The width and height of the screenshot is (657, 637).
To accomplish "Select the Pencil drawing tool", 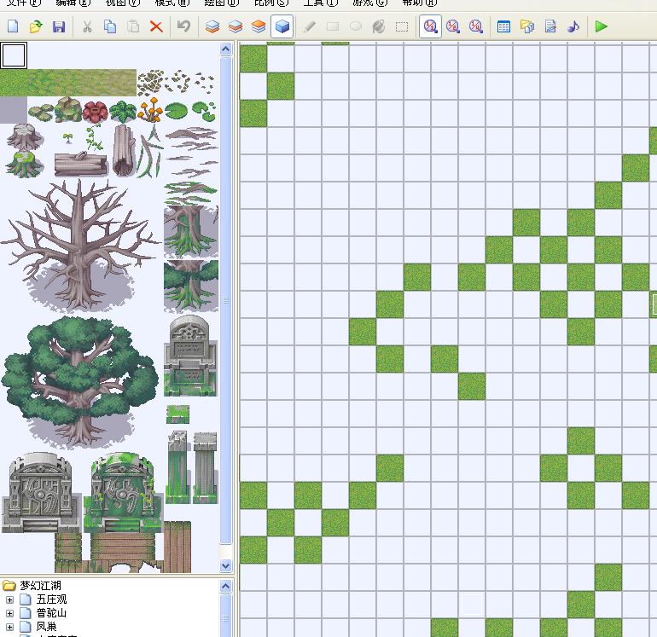I will tap(309, 26).
